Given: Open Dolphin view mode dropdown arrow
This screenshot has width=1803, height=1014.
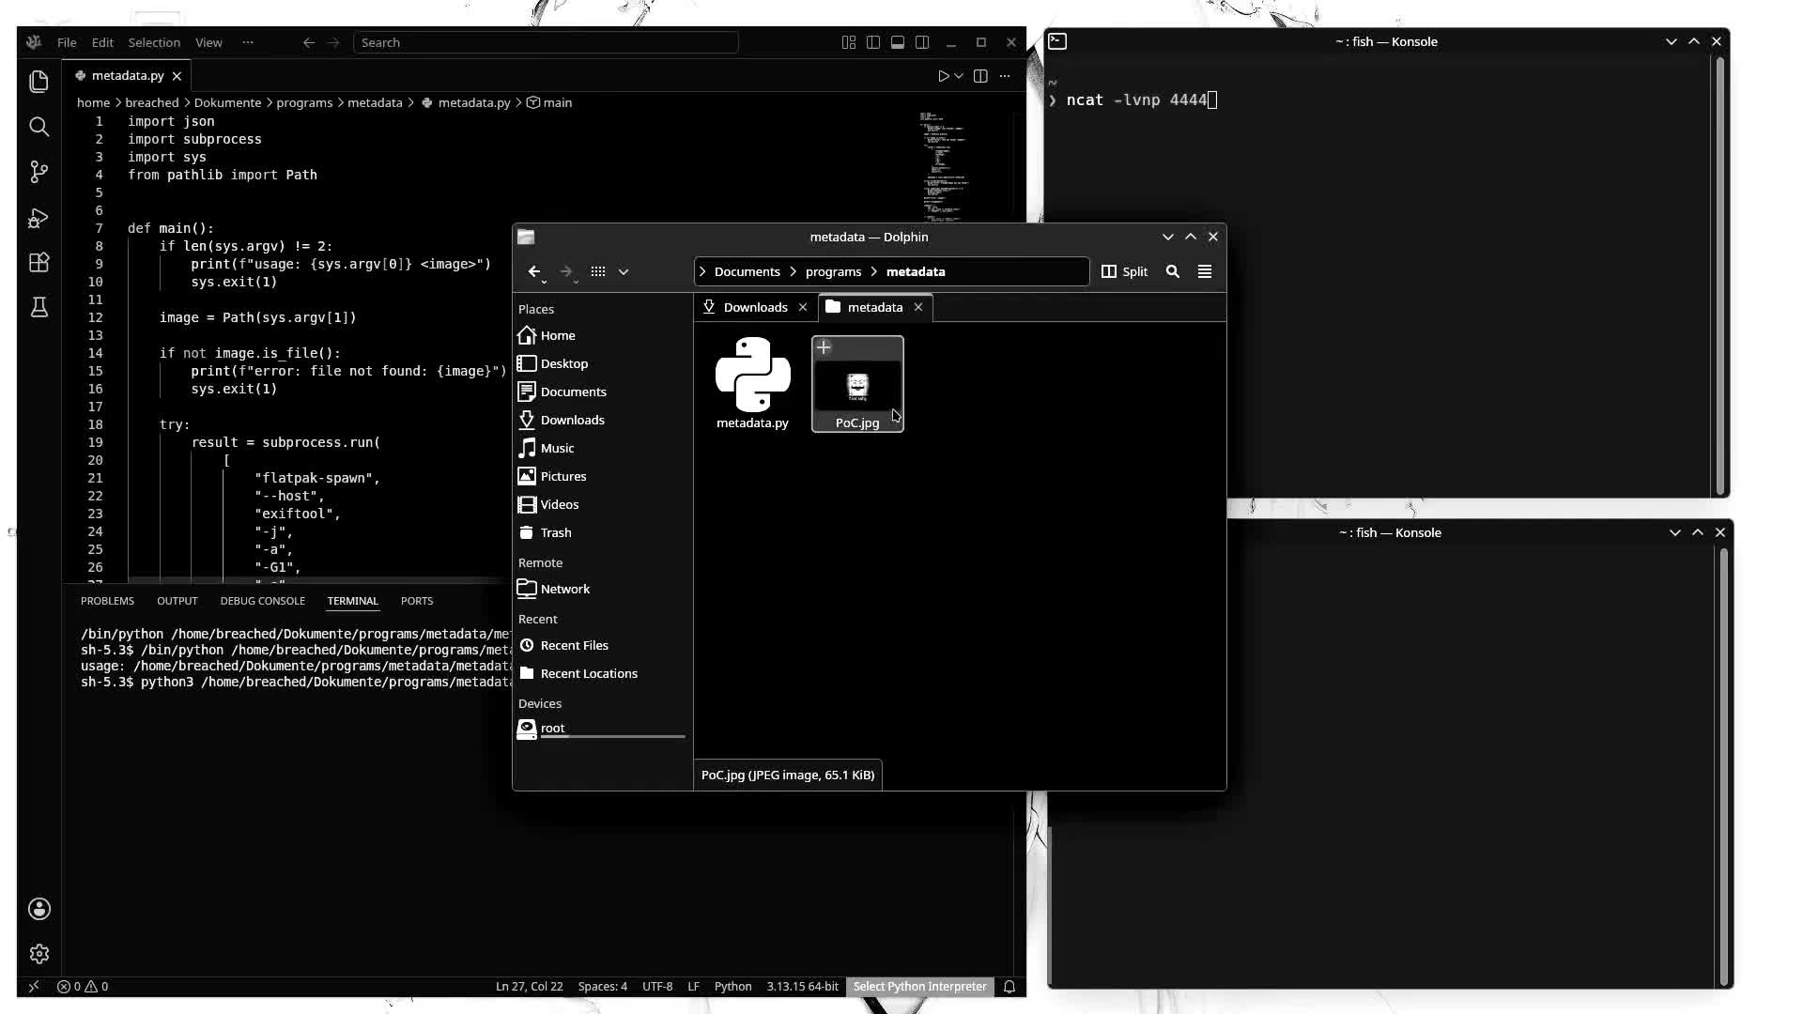Looking at the screenshot, I should point(624,271).
